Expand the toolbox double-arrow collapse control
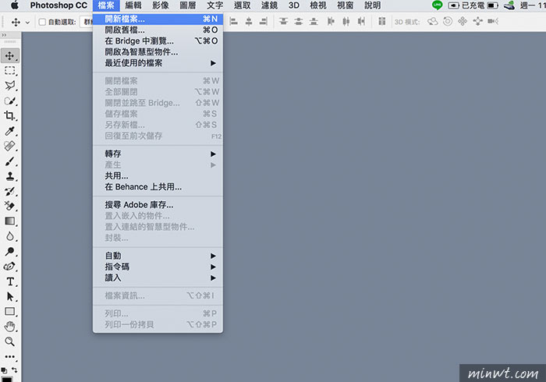 [x=4, y=35]
